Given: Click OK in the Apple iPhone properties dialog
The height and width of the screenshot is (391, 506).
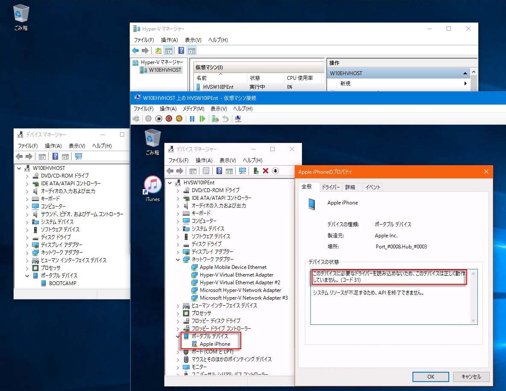Looking at the screenshot, I should (x=430, y=377).
